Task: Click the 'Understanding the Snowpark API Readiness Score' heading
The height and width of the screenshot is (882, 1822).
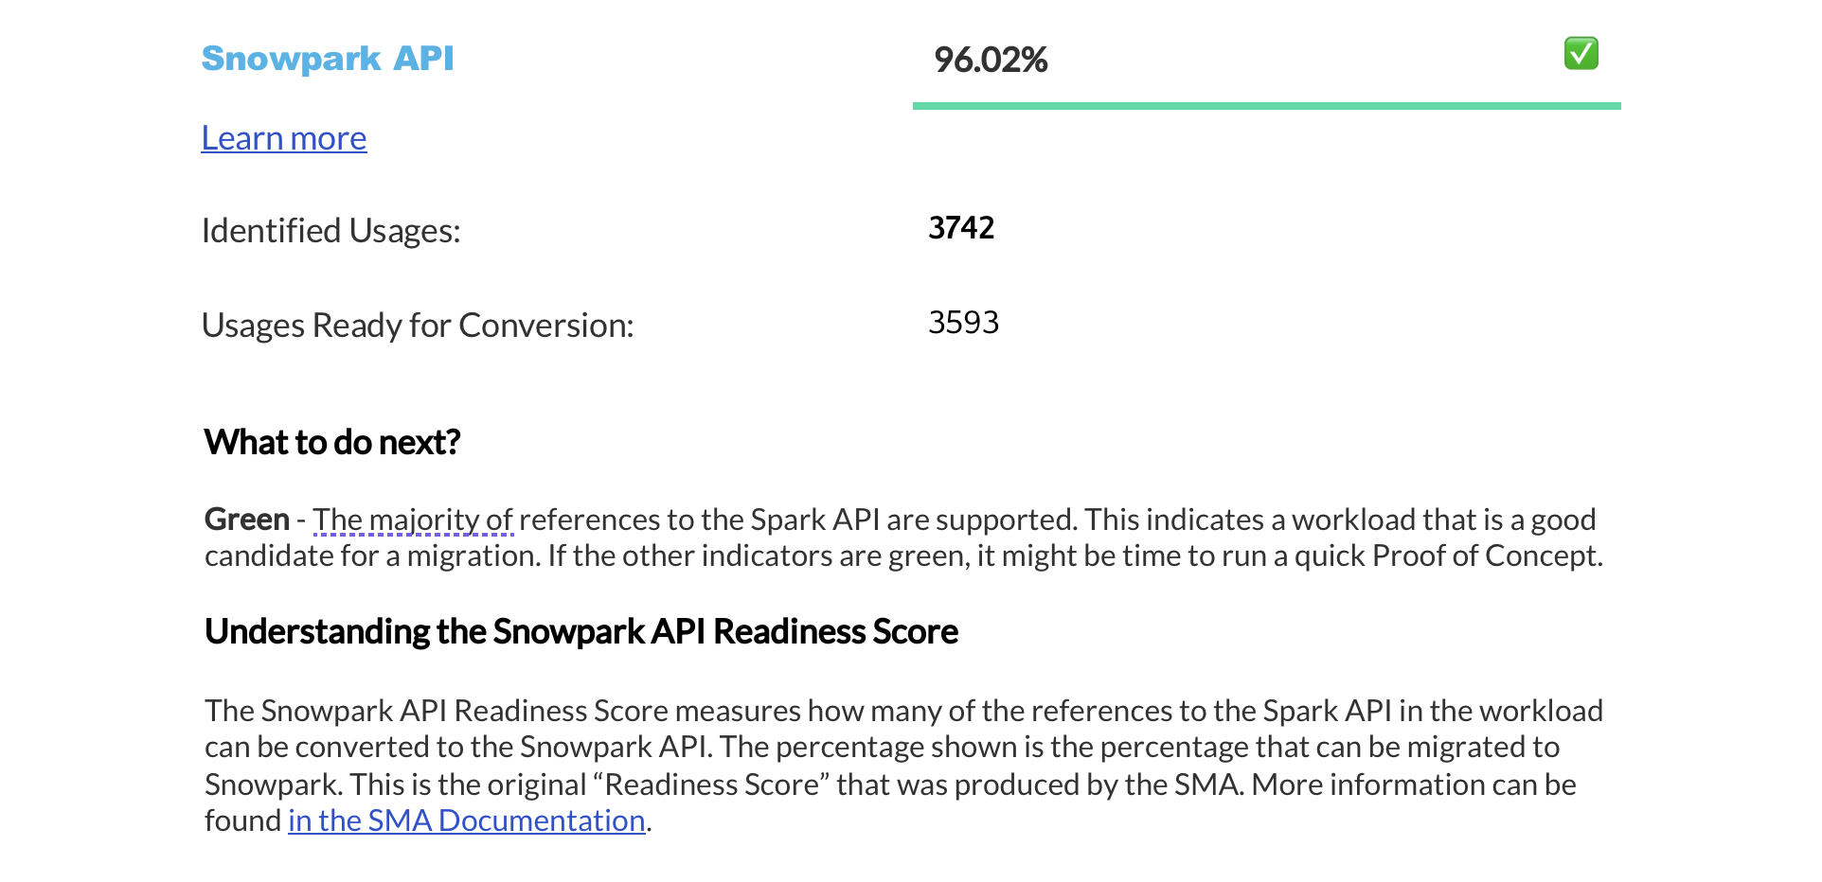Action: click(581, 630)
